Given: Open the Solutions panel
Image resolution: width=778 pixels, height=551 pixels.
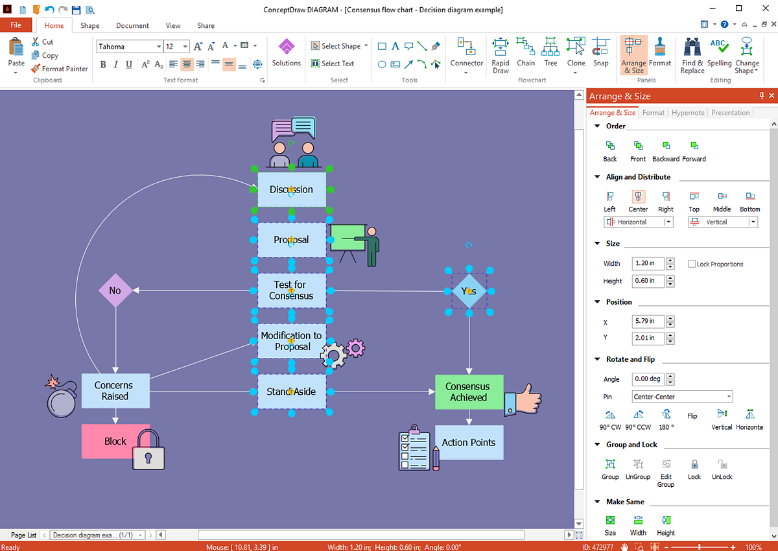Looking at the screenshot, I should pos(287,53).
